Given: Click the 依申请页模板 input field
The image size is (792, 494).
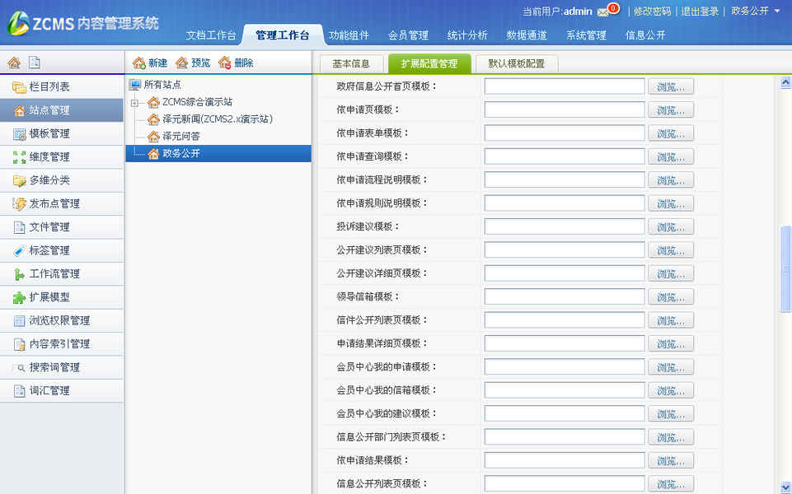Looking at the screenshot, I should point(563,109).
